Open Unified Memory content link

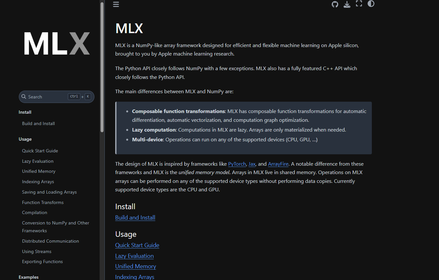pos(135,266)
